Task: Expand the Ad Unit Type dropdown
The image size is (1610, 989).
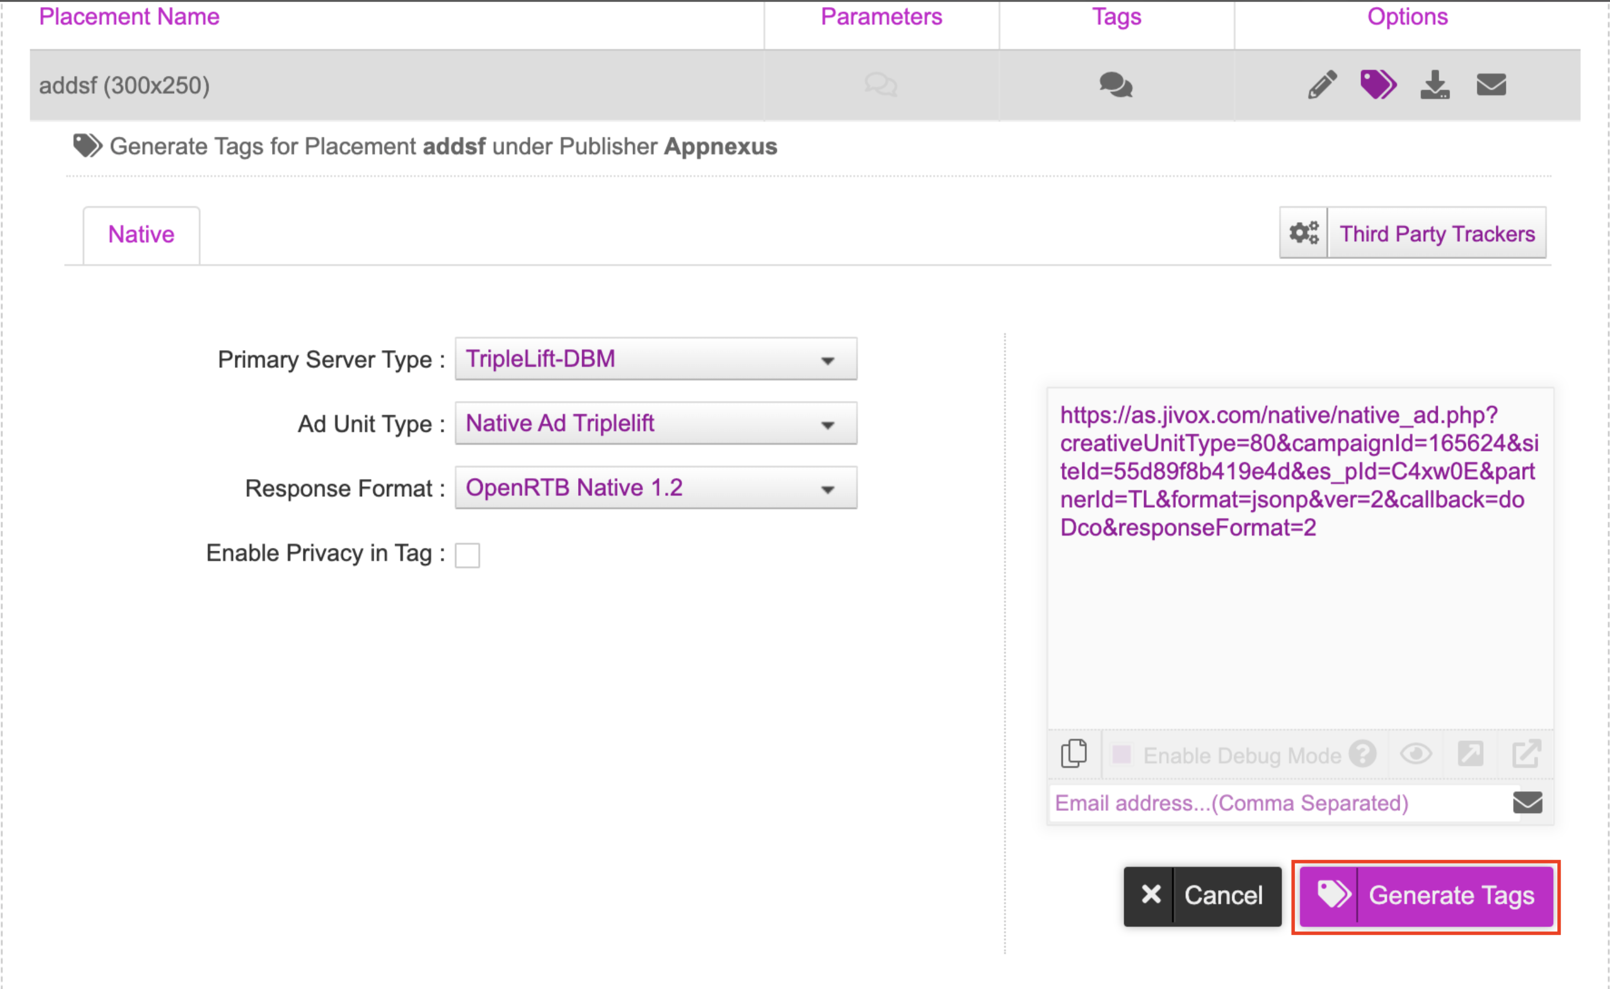Action: (x=656, y=423)
